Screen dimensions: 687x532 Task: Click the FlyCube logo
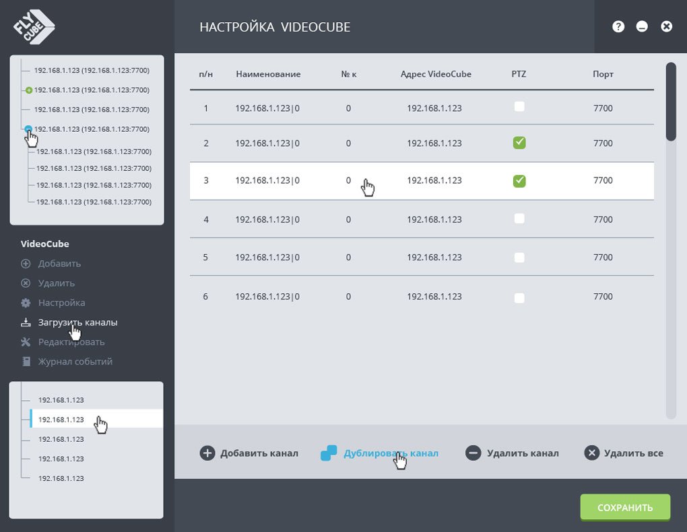[x=33, y=27]
